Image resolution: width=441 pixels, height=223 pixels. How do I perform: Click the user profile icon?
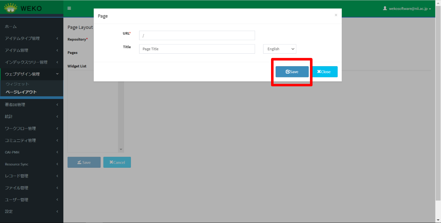tap(384, 8)
